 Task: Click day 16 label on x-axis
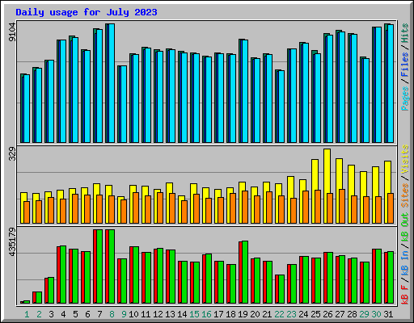point(206,314)
